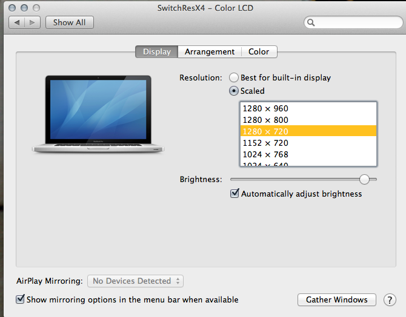Click the MacBook display thumbnail

click(x=98, y=114)
